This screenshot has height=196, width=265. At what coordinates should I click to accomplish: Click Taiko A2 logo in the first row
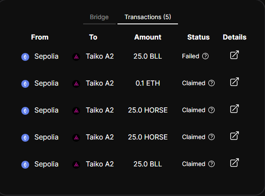(x=76, y=56)
